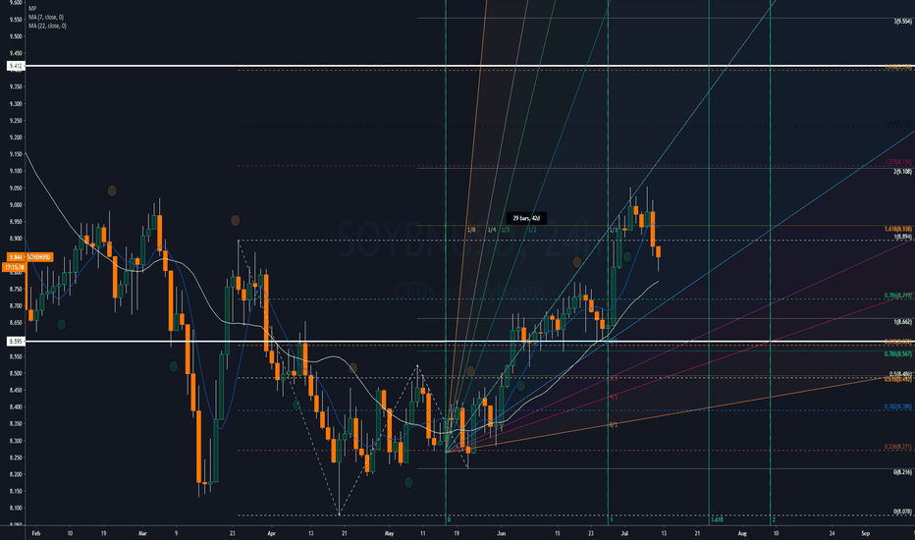This screenshot has height=540, width=915.
Task: Click the Jun label on the date axis
Action: (x=502, y=533)
